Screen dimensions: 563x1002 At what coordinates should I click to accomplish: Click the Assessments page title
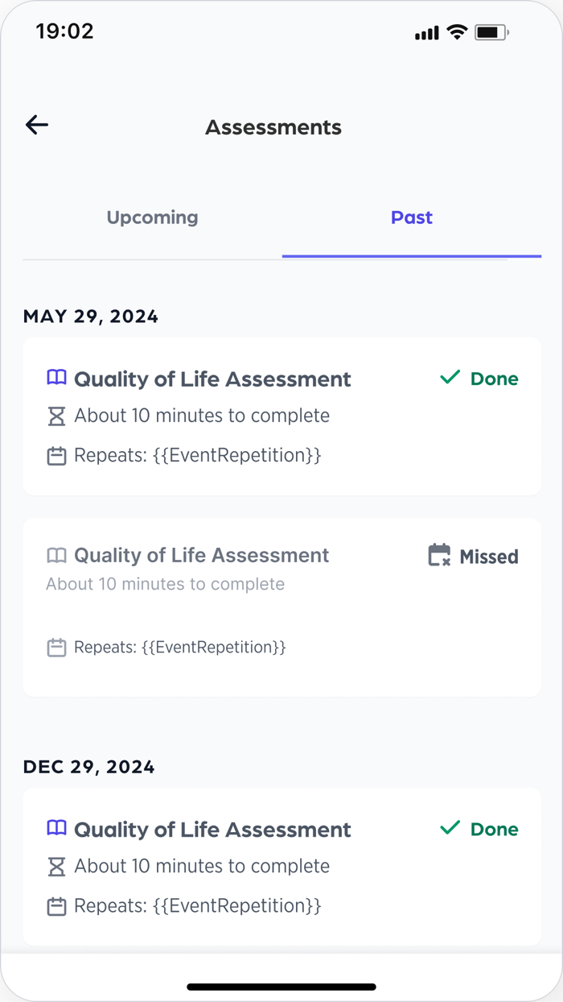[273, 126]
